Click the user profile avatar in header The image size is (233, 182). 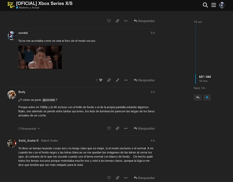(222, 5)
